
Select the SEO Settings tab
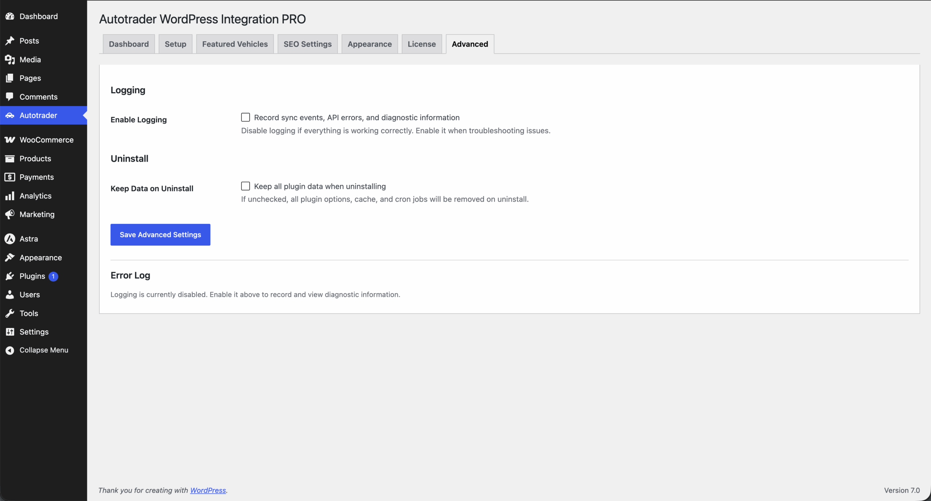pos(308,44)
